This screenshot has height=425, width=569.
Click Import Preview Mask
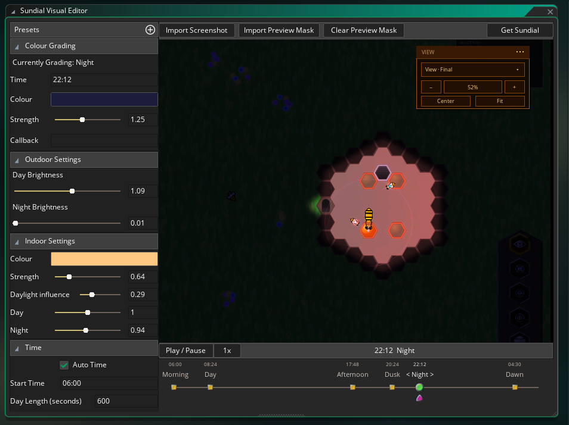(x=279, y=30)
